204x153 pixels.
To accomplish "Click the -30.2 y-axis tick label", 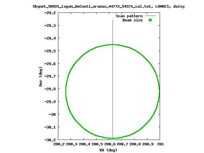I will pos(50,140).
